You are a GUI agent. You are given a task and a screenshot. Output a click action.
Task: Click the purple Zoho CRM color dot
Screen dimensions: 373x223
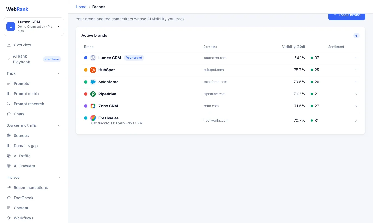[86, 106]
